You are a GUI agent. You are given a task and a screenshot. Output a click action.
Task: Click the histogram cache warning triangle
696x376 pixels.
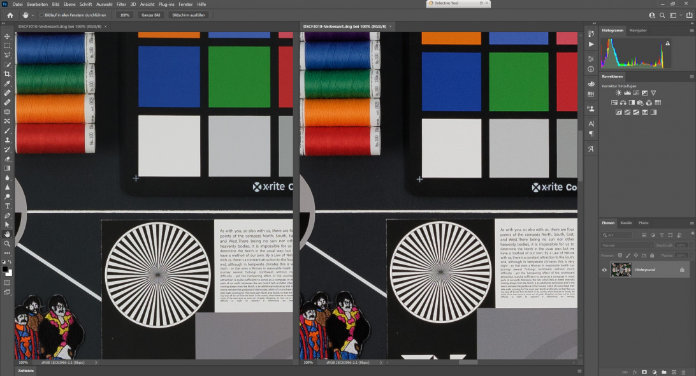point(667,43)
